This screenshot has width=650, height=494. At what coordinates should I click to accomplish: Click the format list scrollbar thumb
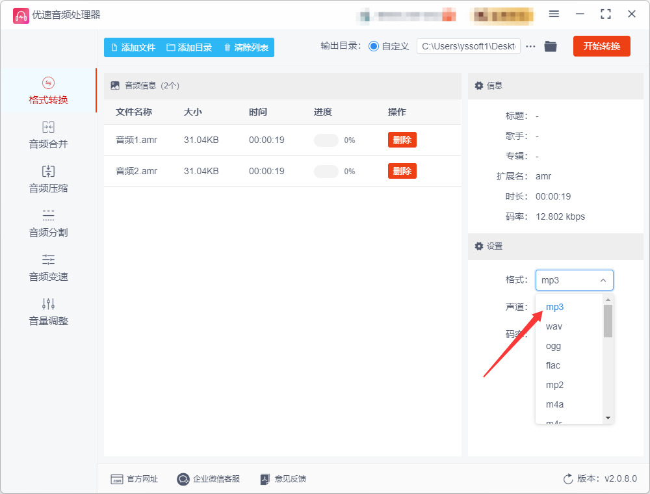point(608,321)
